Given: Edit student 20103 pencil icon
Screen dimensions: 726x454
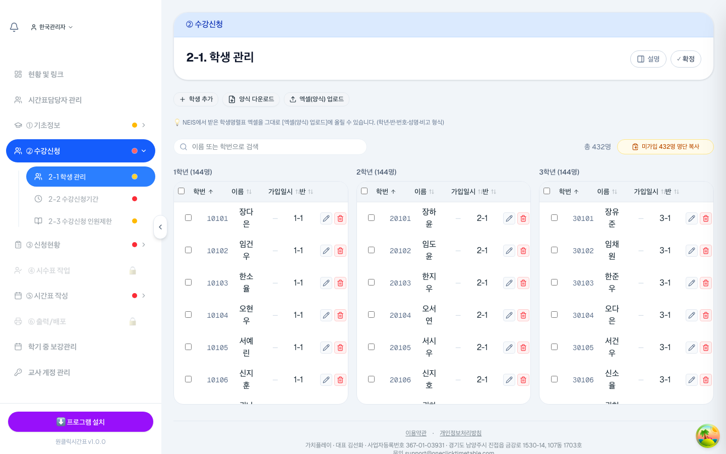Looking at the screenshot, I should coord(509,283).
